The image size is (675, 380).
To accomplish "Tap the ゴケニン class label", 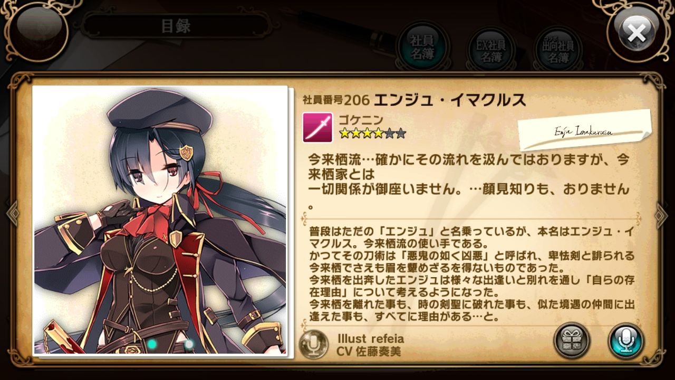I will pos(361,120).
